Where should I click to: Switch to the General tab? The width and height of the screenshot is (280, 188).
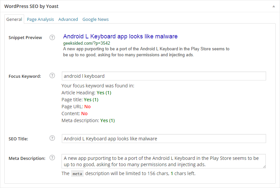(14, 19)
